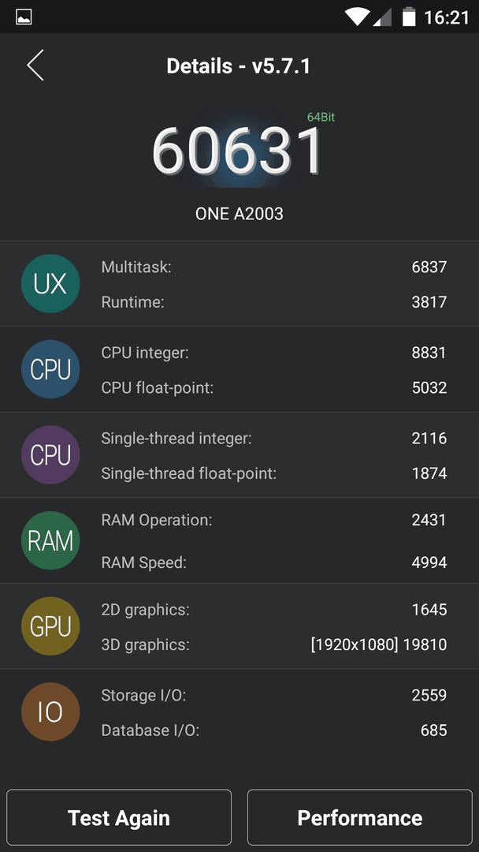Open the Performance button
This screenshot has width=479, height=852.
[360, 817]
